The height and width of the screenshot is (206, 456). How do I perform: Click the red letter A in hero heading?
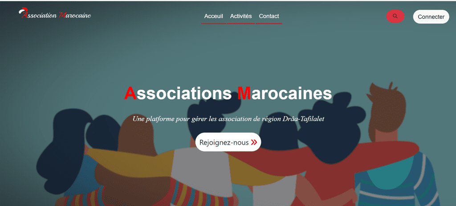[130, 93]
